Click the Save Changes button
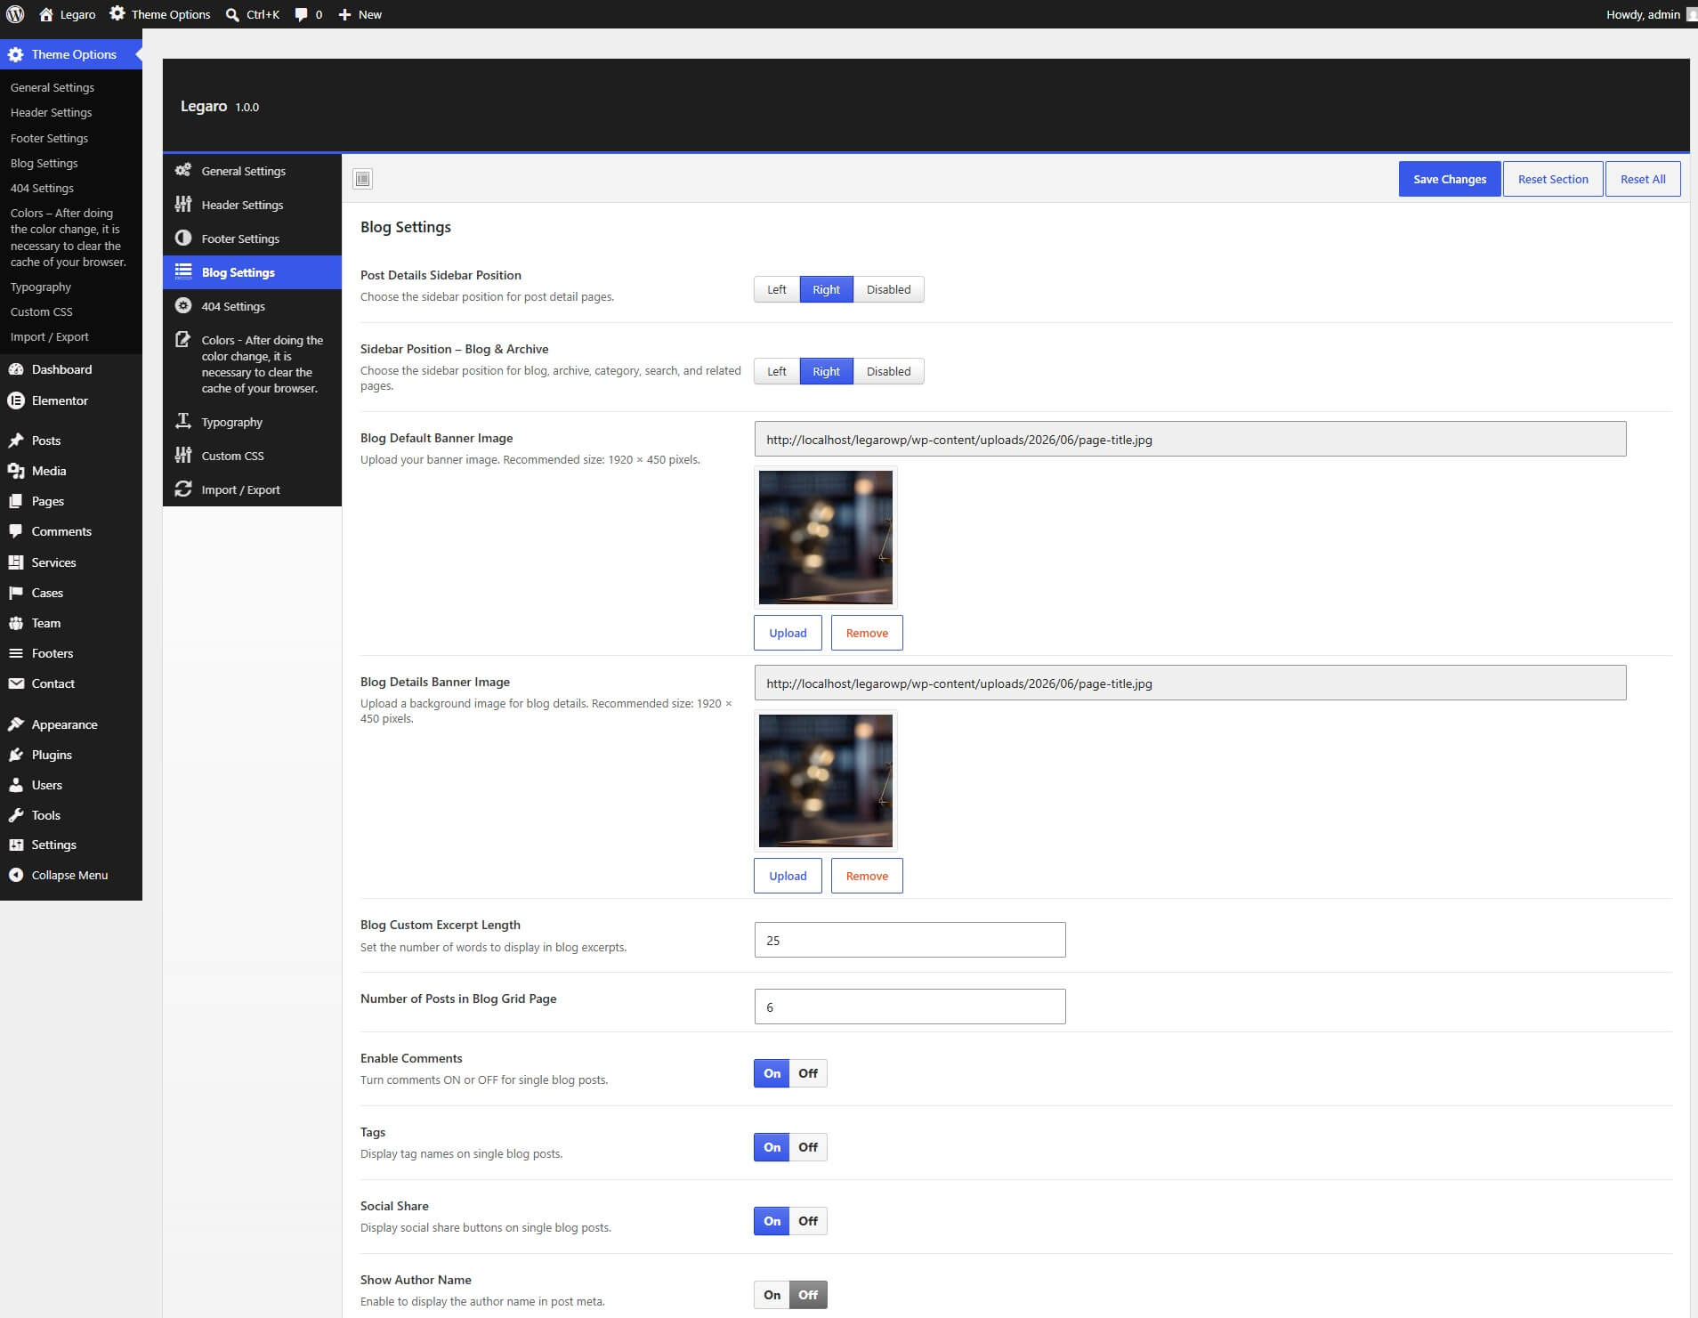The width and height of the screenshot is (1698, 1318). [1450, 179]
